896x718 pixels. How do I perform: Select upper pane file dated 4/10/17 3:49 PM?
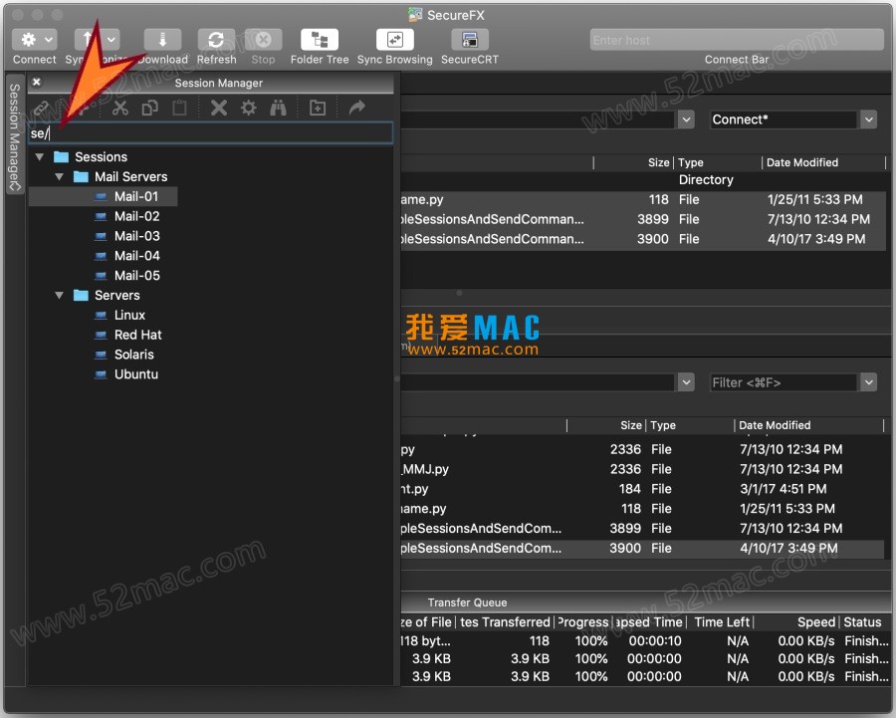point(643,239)
